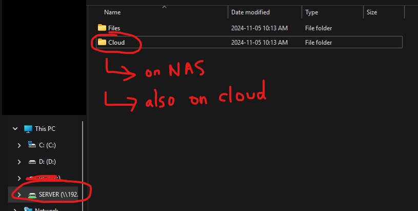Select C: (C:) drive in tree
This screenshot has width=418, height=211.
click(x=47, y=145)
